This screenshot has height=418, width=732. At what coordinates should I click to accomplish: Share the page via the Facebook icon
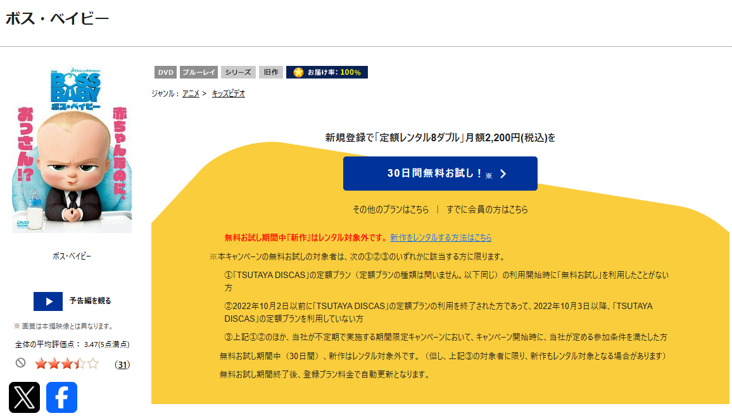[x=61, y=396]
